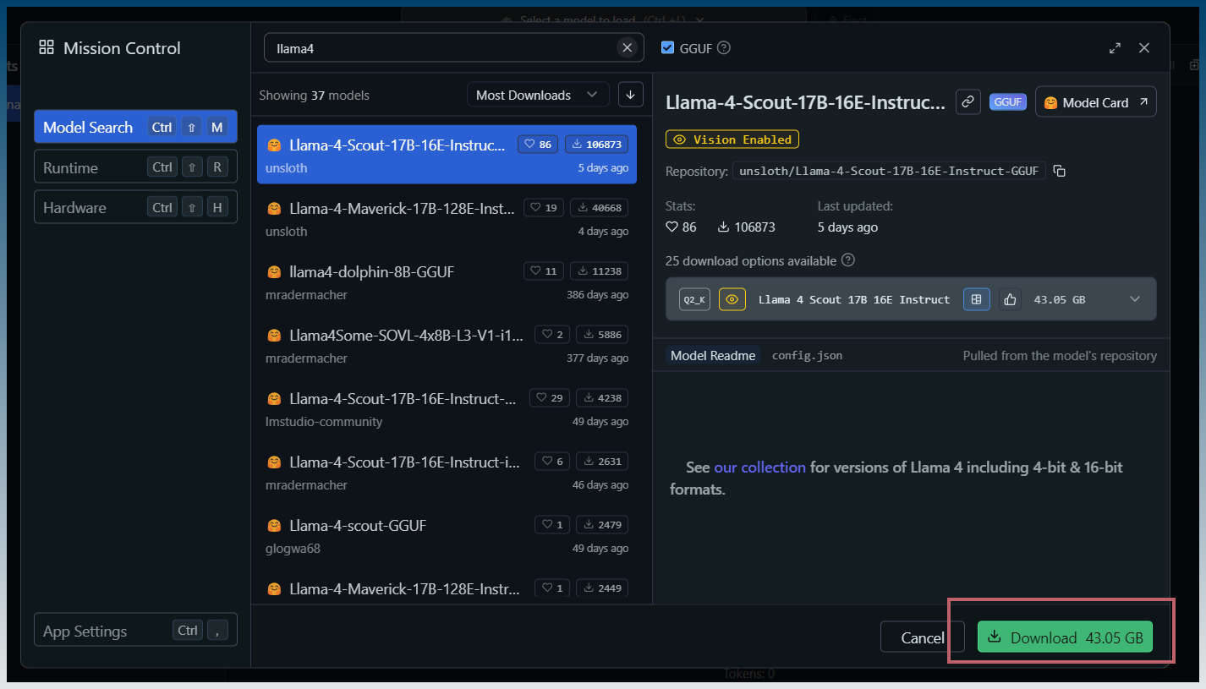Click likes badge 11 on llama4-dolphin
The image size is (1206, 689).
click(544, 271)
